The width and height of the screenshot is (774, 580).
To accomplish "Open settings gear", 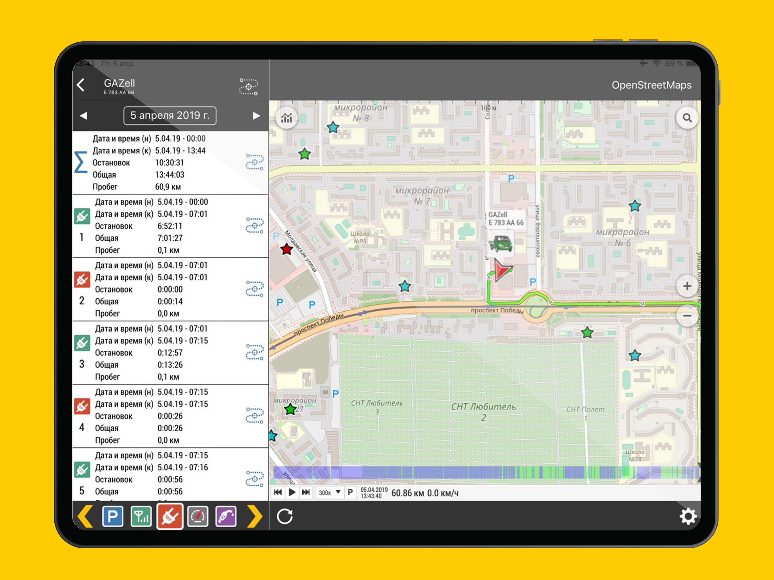I will pyautogui.click(x=688, y=516).
